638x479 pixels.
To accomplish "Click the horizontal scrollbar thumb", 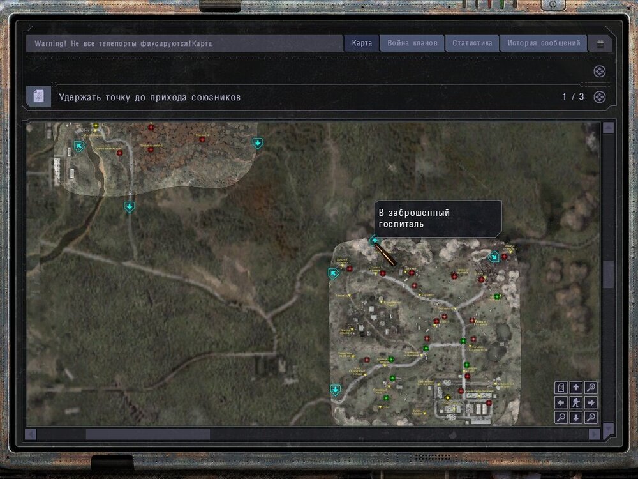I will tap(148, 434).
